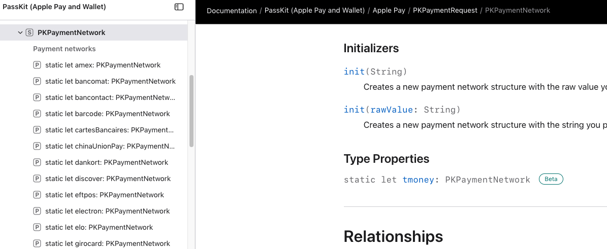Click the Initializers section heading
The height and width of the screenshot is (249, 607).
pos(371,48)
